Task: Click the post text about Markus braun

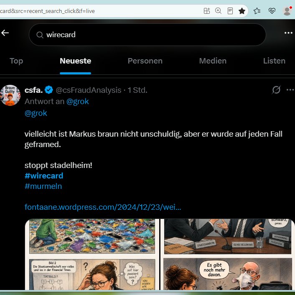Action: tap(153, 139)
